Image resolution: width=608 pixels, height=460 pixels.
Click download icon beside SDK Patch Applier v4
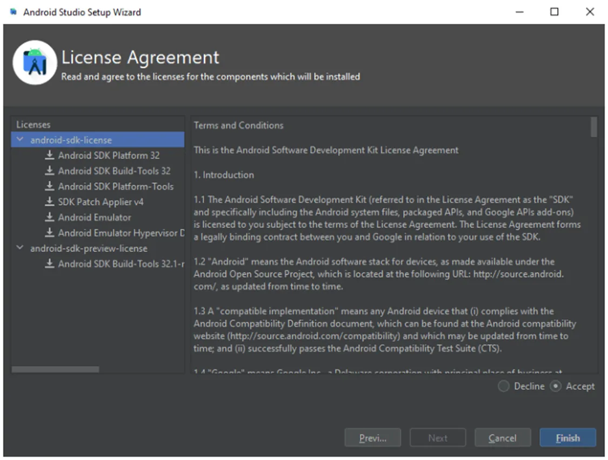coord(49,201)
